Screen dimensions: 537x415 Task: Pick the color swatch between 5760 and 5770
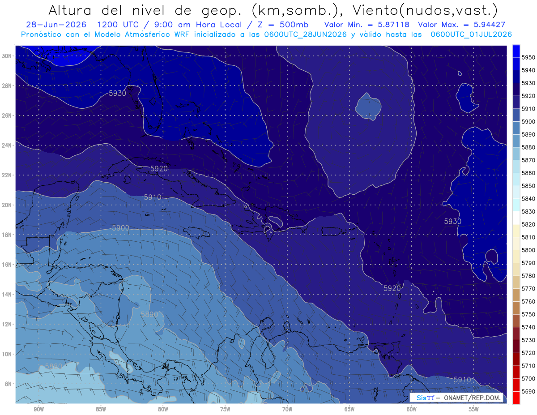[516, 295]
